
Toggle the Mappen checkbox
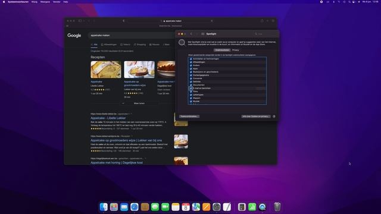point(190,98)
